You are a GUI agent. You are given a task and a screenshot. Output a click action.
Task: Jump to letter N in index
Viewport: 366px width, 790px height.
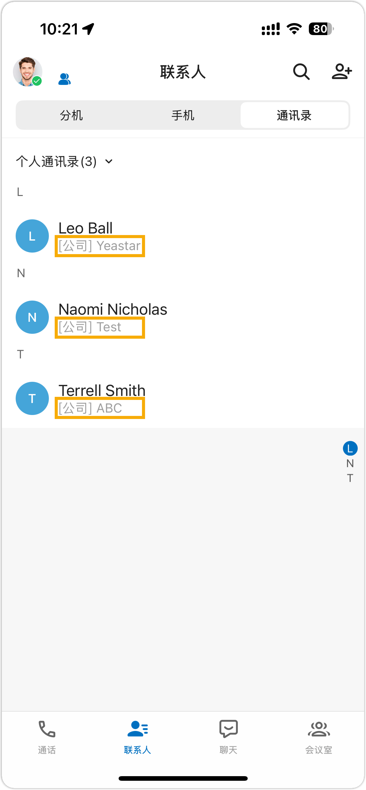350,463
